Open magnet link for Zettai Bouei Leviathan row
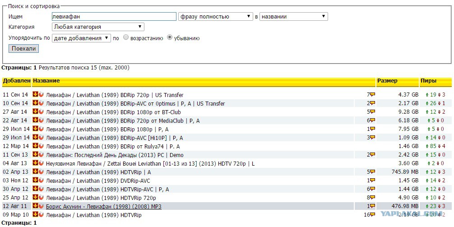 tap(41, 163)
